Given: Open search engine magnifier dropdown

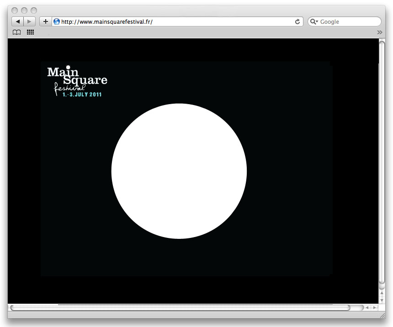Looking at the screenshot, I should pyautogui.click(x=314, y=22).
